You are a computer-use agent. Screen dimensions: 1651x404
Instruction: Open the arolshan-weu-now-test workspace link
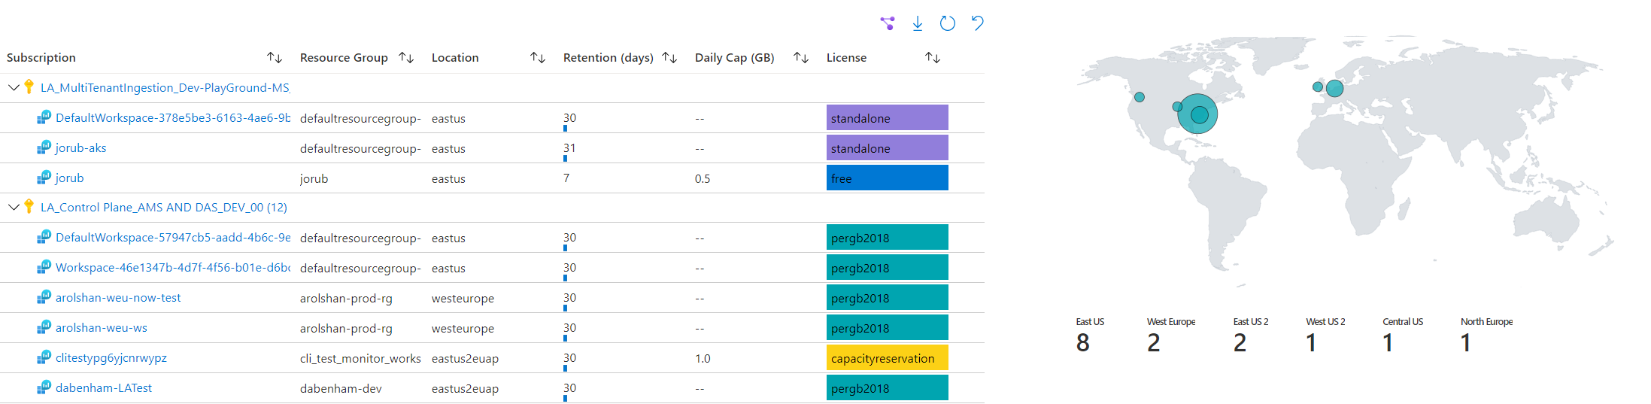118,298
